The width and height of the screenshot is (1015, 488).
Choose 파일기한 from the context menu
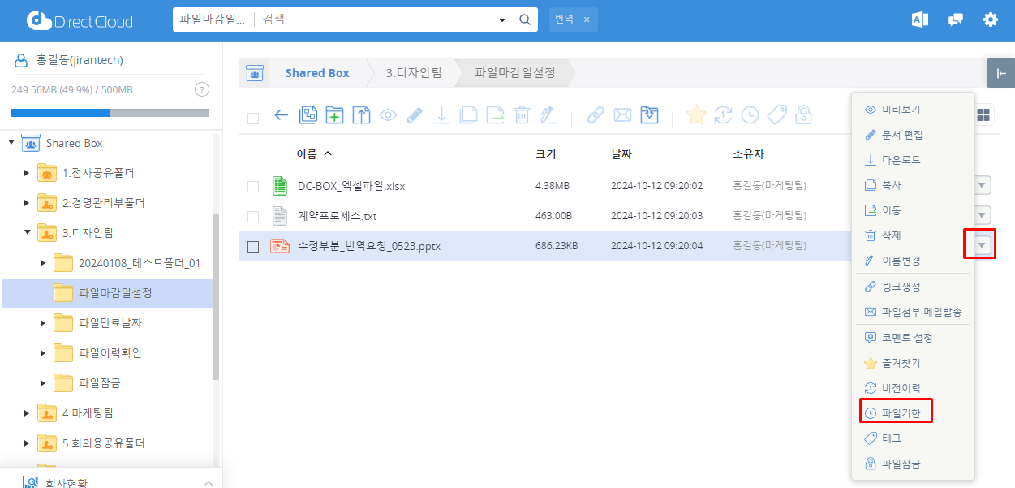point(901,413)
